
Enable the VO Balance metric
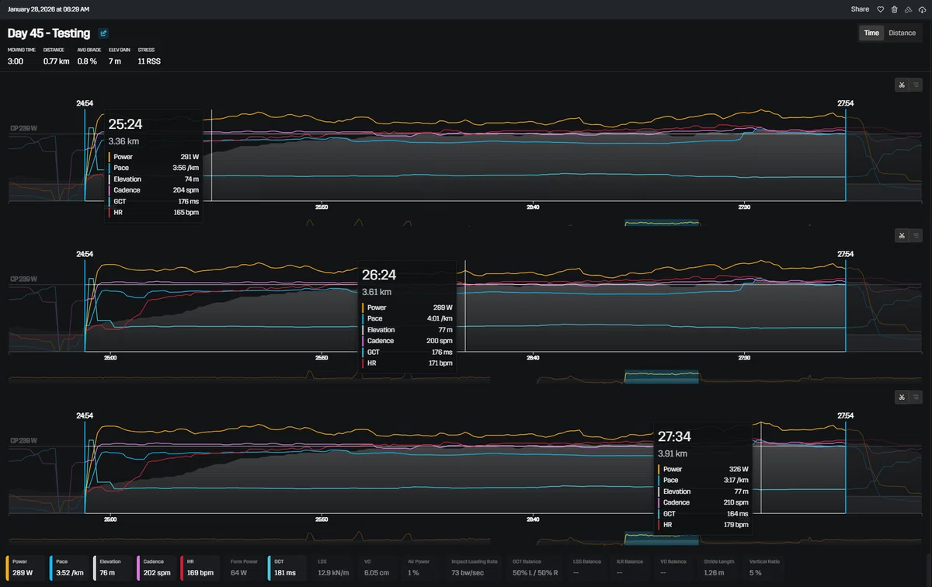click(673, 568)
